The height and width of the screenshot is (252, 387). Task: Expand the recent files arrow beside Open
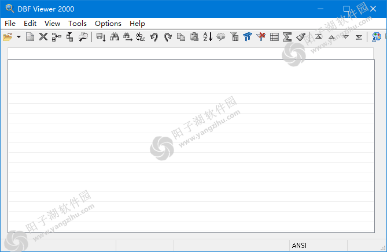tap(19, 37)
